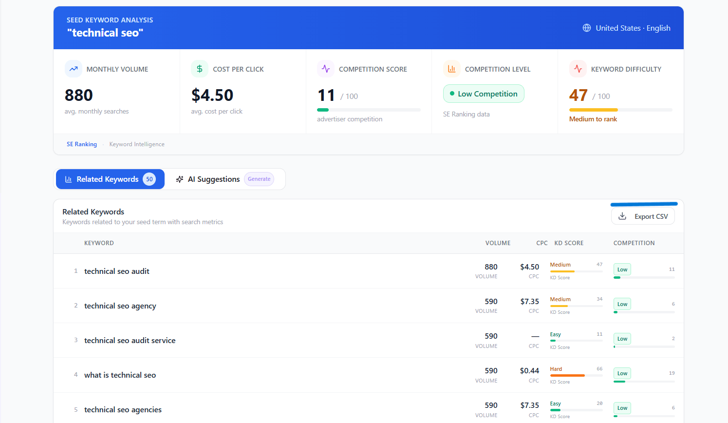Click the globe icon near United States

point(586,28)
